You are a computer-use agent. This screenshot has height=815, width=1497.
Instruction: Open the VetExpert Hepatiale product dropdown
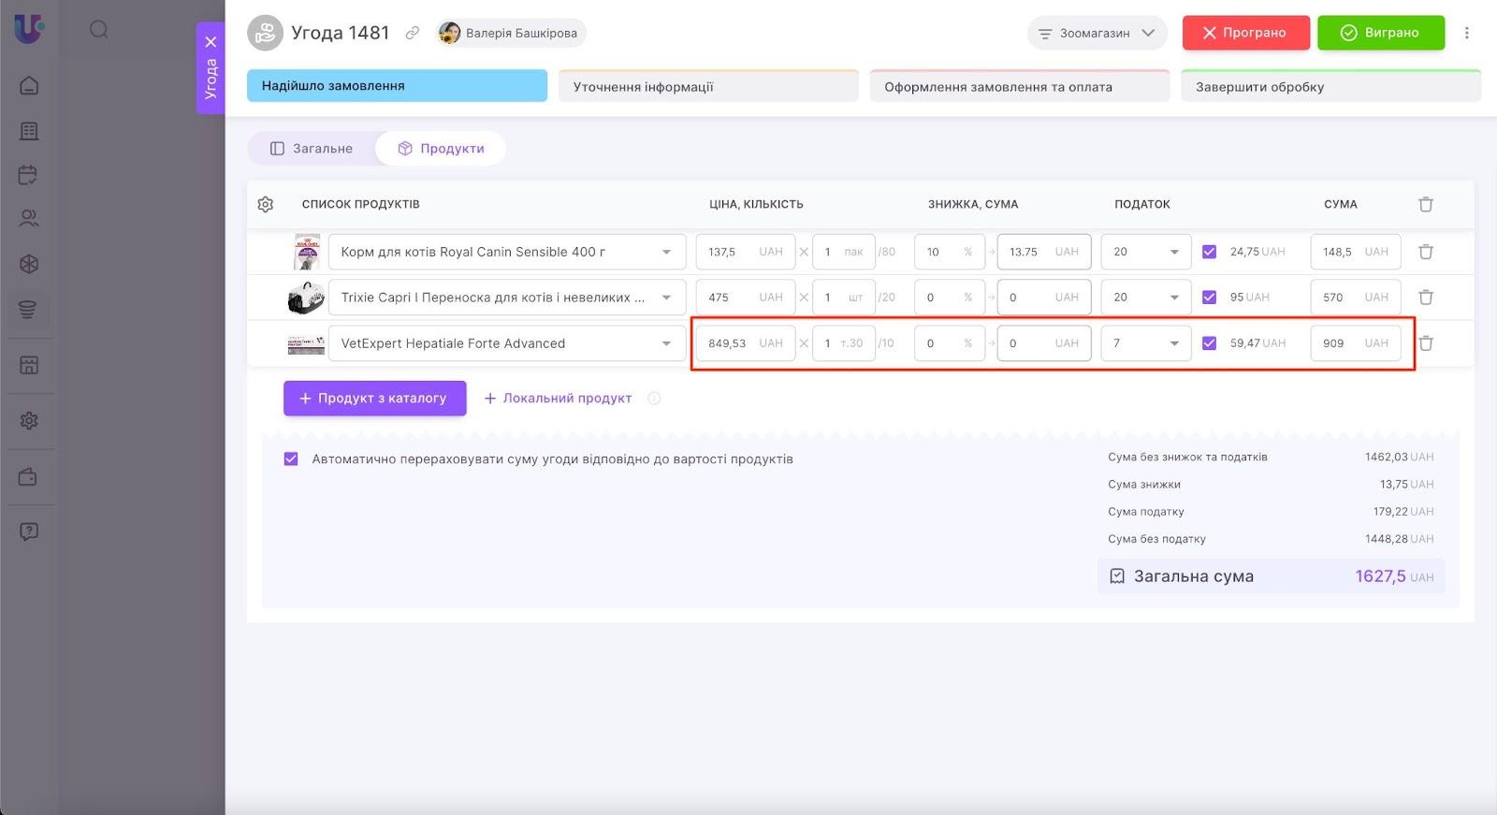(665, 343)
